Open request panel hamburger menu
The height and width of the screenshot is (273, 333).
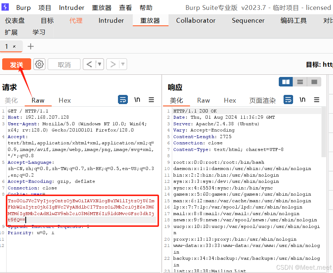(151, 100)
